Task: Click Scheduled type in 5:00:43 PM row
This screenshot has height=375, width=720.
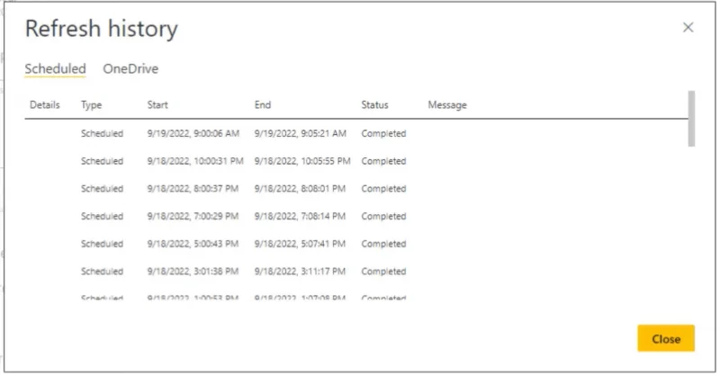Action: [102, 244]
